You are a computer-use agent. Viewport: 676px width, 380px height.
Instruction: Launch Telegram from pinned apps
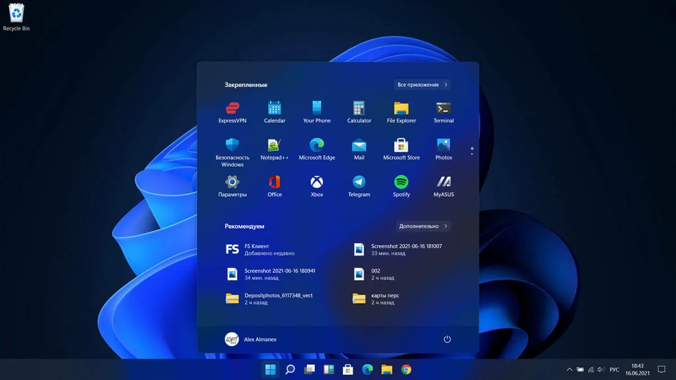click(x=359, y=186)
